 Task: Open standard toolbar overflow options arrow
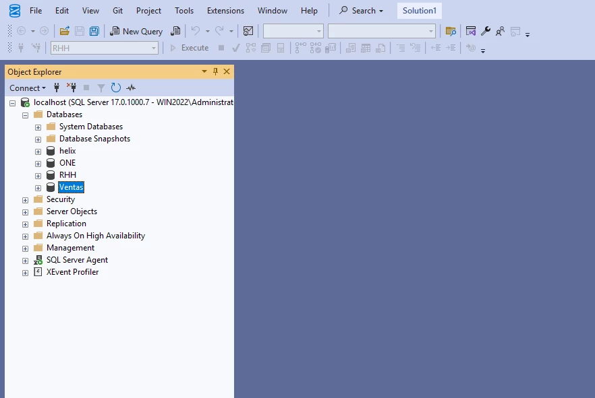pos(528,34)
